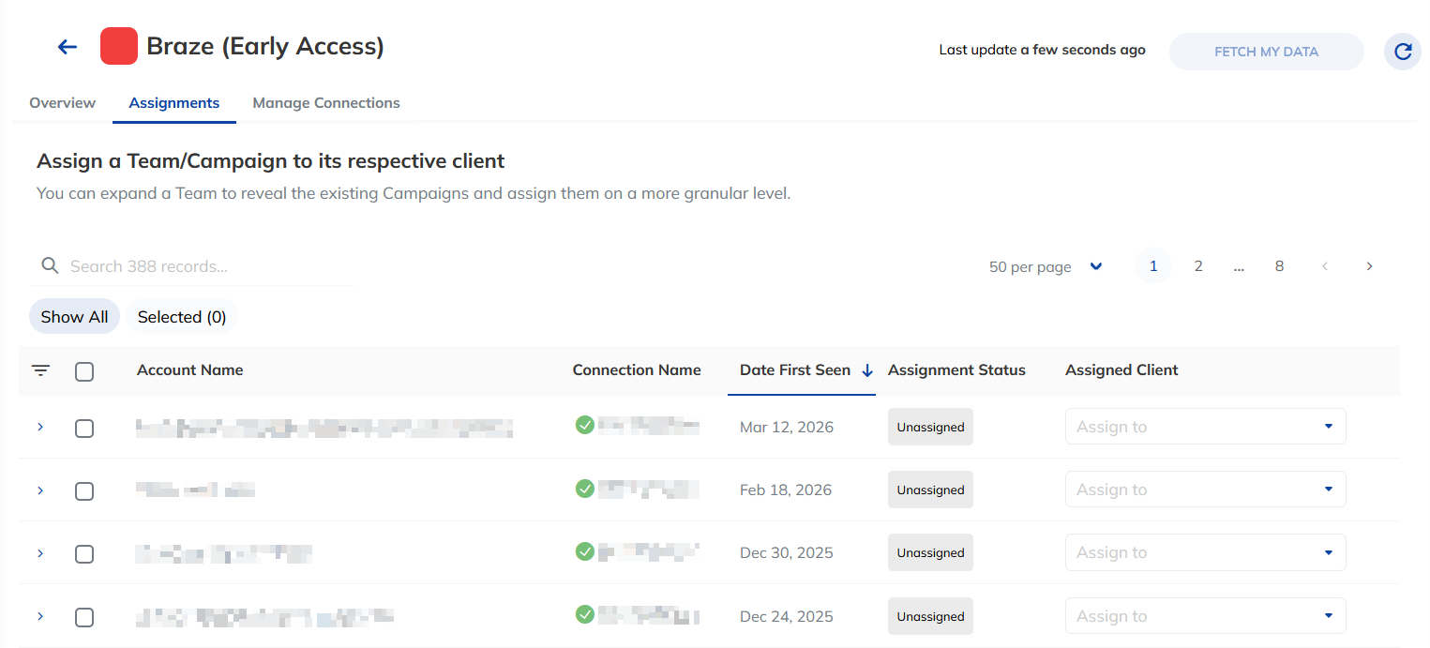Expand the Dec 24, 2025 team row
Viewport: 1430px width, 648px height.
tap(40, 616)
